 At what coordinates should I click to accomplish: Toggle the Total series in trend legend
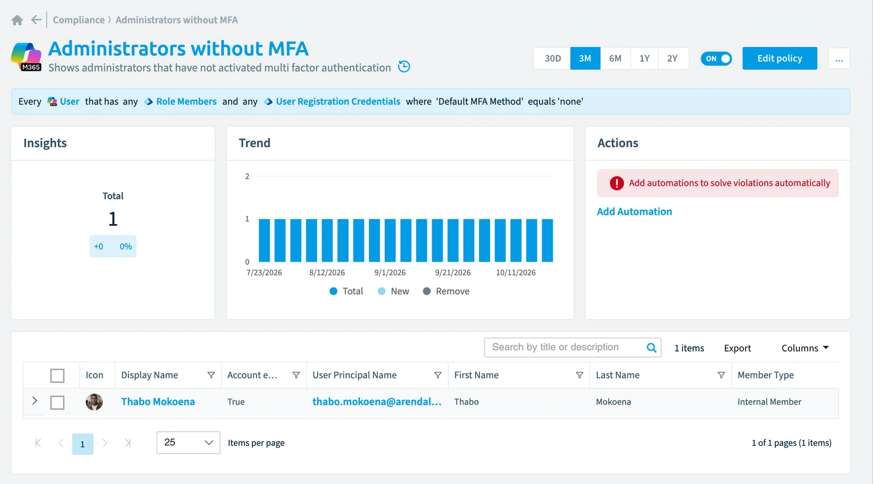pyautogui.click(x=346, y=291)
